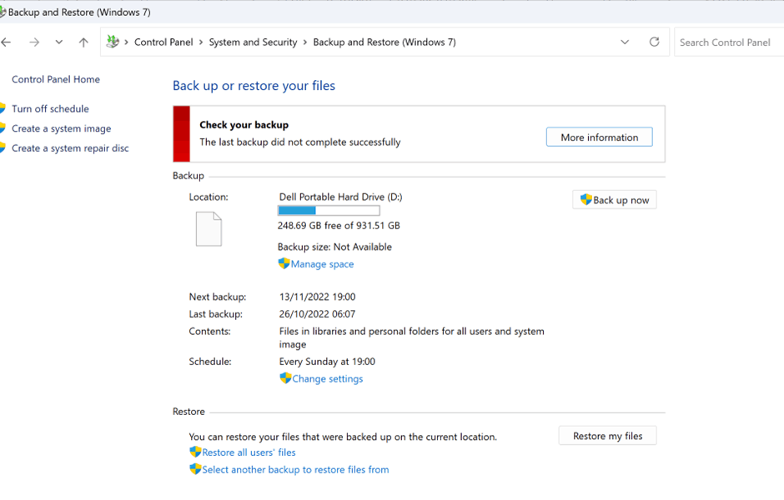Click the Check your backup heading

[244, 125]
